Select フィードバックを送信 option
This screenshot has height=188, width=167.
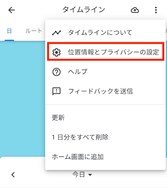tap(106, 91)
